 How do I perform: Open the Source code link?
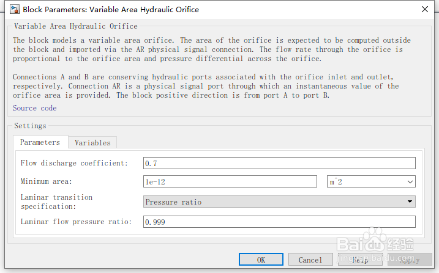[34, 108]
